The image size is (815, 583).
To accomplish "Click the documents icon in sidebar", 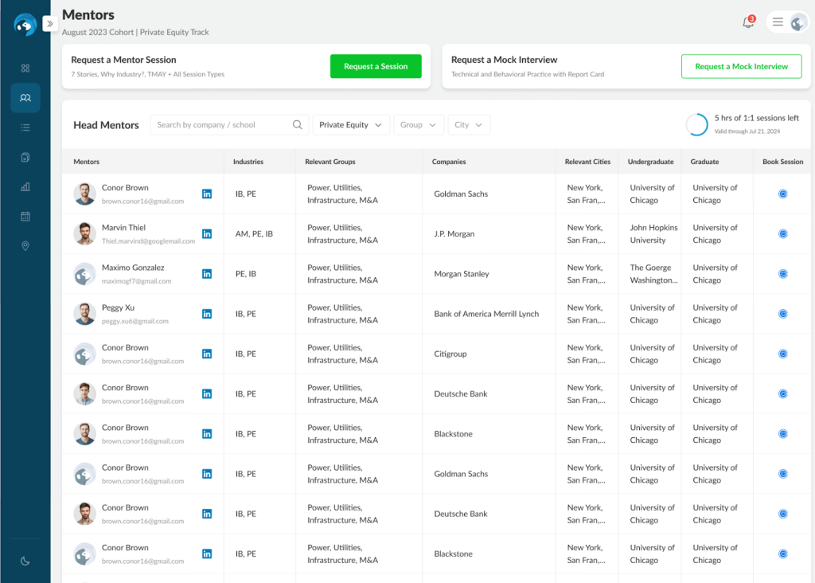I will [25, 157].
